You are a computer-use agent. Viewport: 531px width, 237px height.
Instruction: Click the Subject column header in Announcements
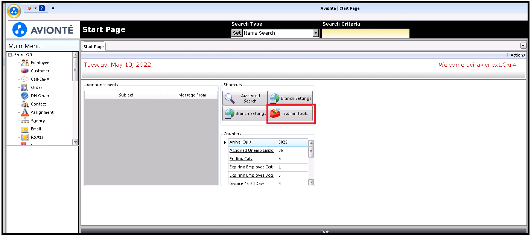pos(126,95)
